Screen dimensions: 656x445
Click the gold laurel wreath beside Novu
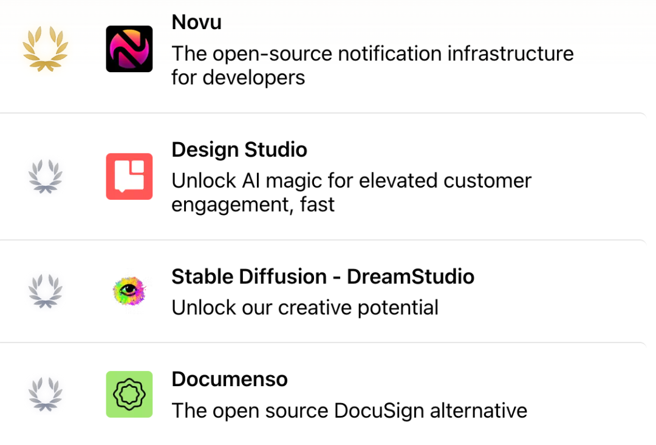pyautogui.click(x=45, y=49)
